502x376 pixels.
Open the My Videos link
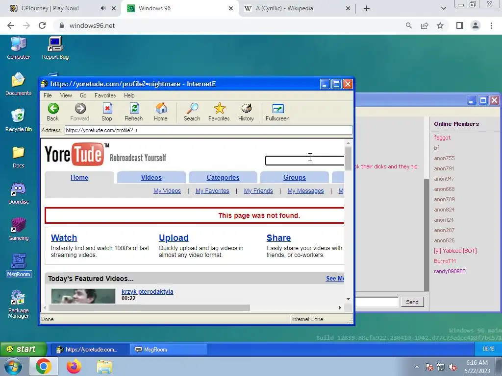[167, 191]
